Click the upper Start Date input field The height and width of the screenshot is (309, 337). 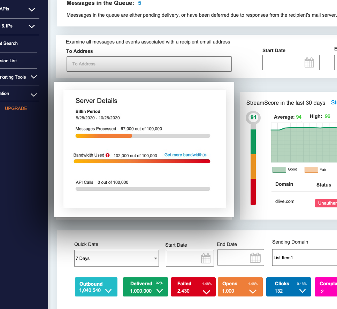(x=291, y=63)
